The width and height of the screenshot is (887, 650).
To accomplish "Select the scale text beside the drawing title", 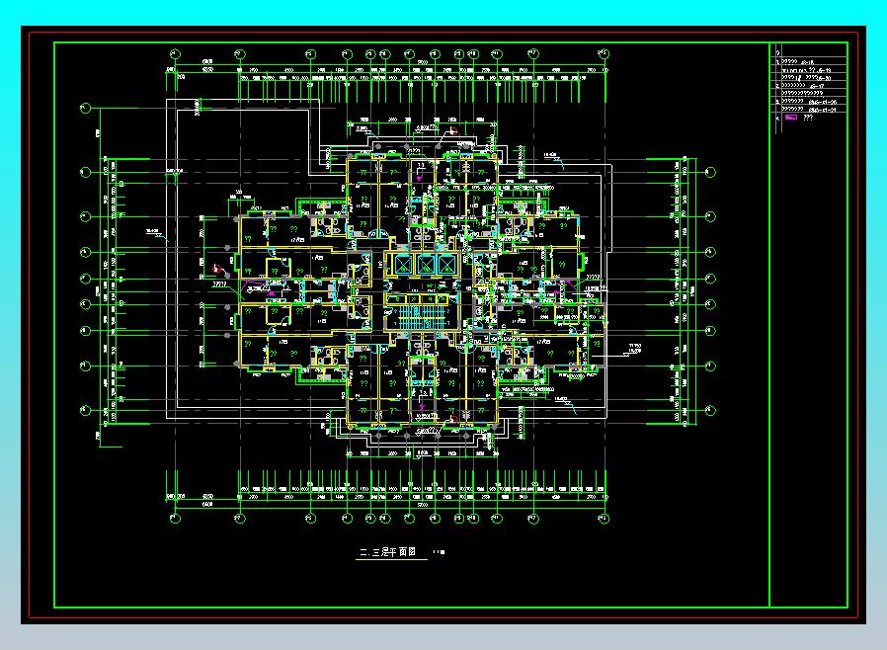I will point(439,552).
